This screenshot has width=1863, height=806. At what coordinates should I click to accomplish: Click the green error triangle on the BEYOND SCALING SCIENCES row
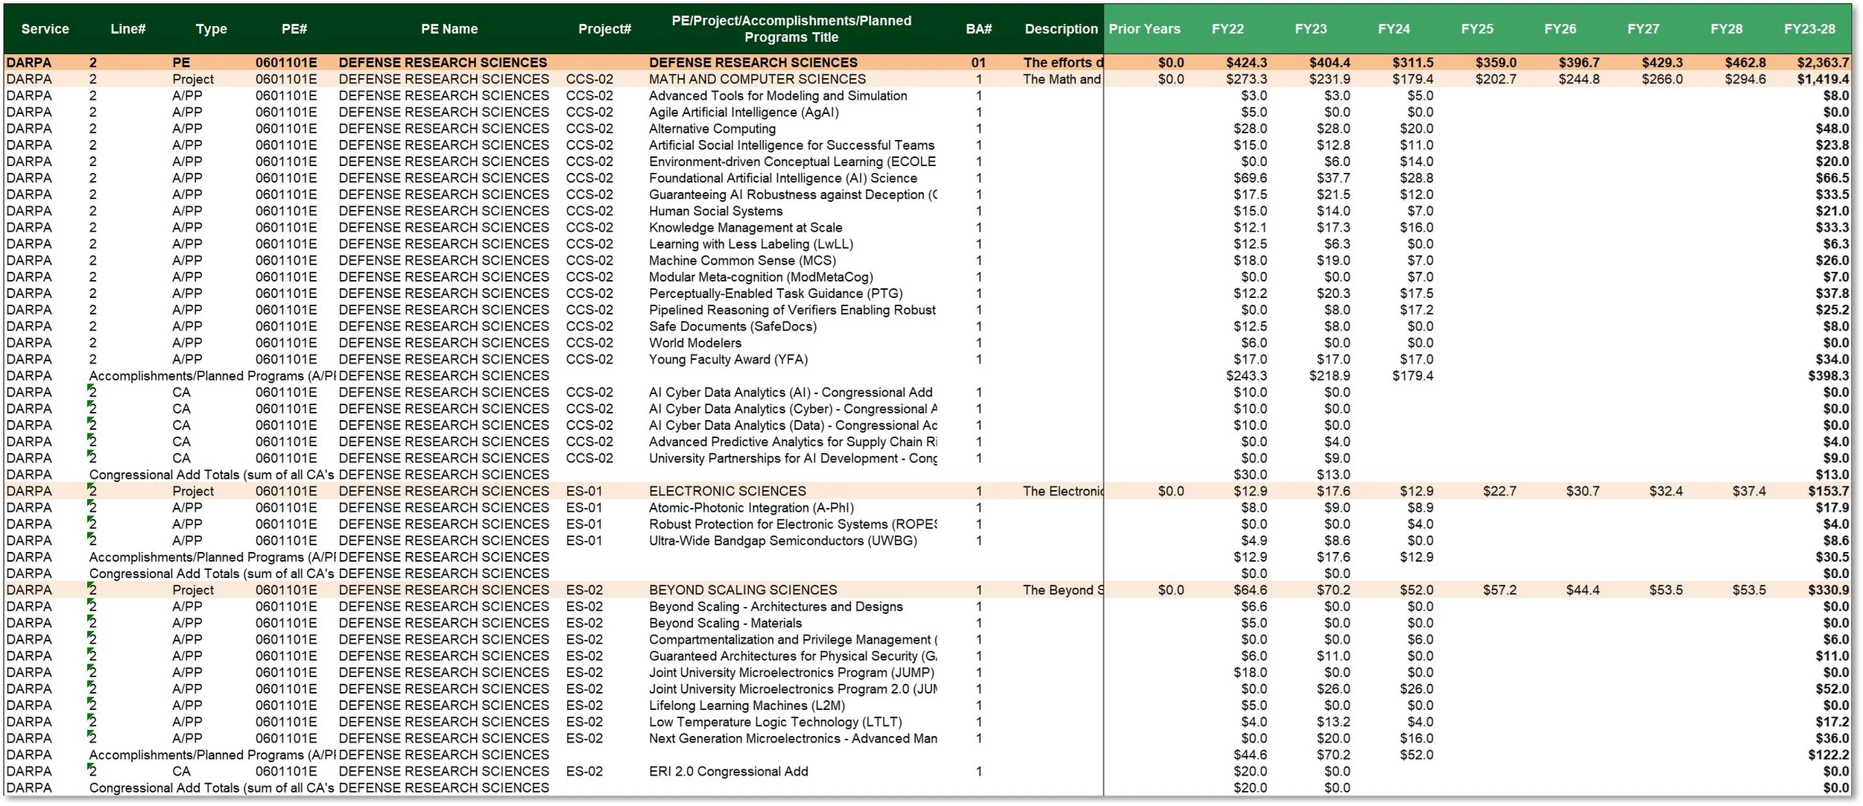click(89, 586)
